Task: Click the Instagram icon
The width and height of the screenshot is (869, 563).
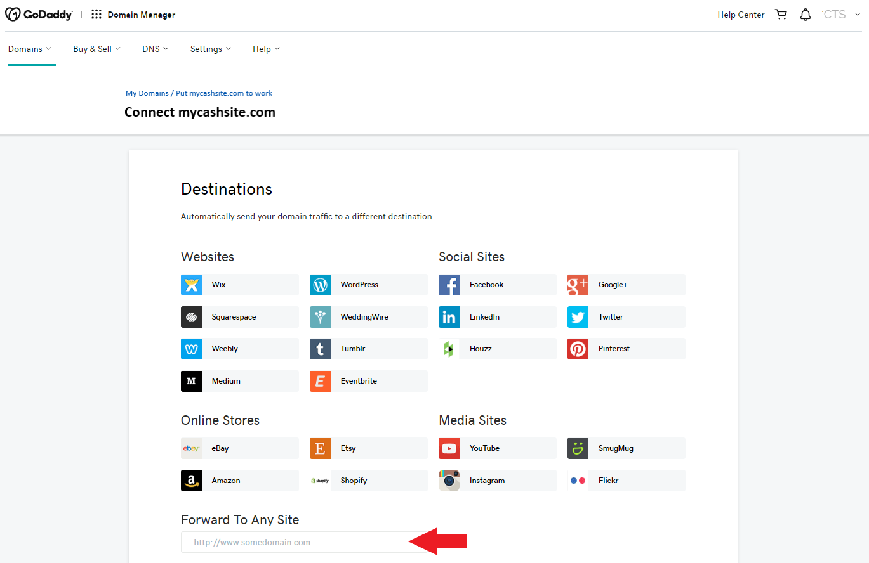Action: point(449,480)
